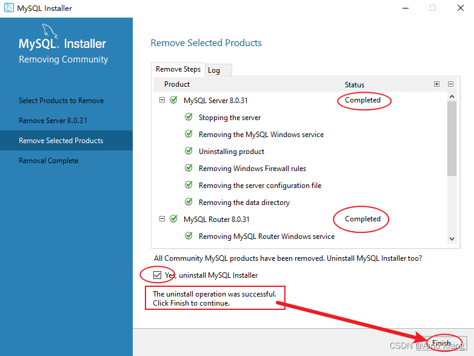The width and height of the screenshot is (474, 356).
Task: Collapse the MySQL Router 8.0.31 tree node
Action: (x=162, y=219)
